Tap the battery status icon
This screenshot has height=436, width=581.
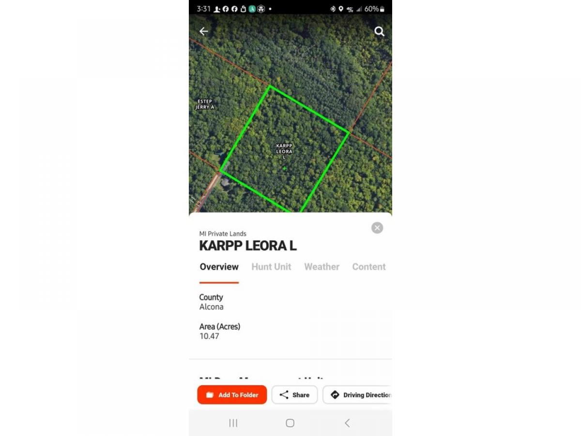point(382,9)
